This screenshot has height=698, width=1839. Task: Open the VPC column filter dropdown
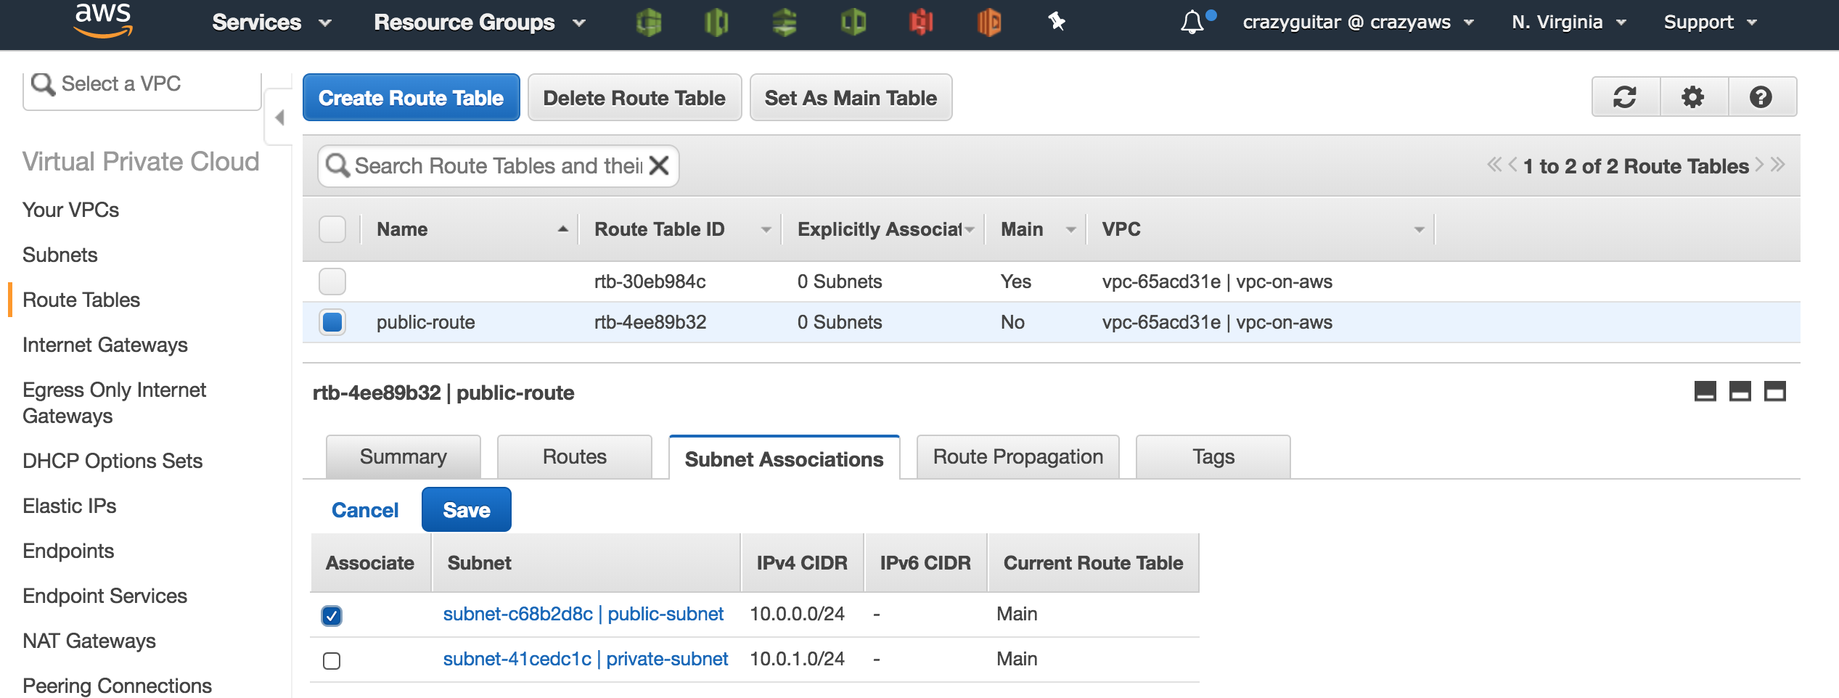(1420, 229)
